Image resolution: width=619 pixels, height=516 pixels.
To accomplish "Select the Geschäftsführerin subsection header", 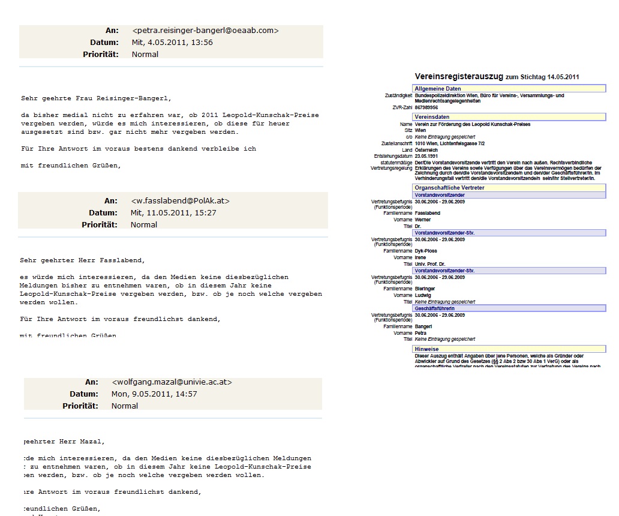I will (434, 308).
